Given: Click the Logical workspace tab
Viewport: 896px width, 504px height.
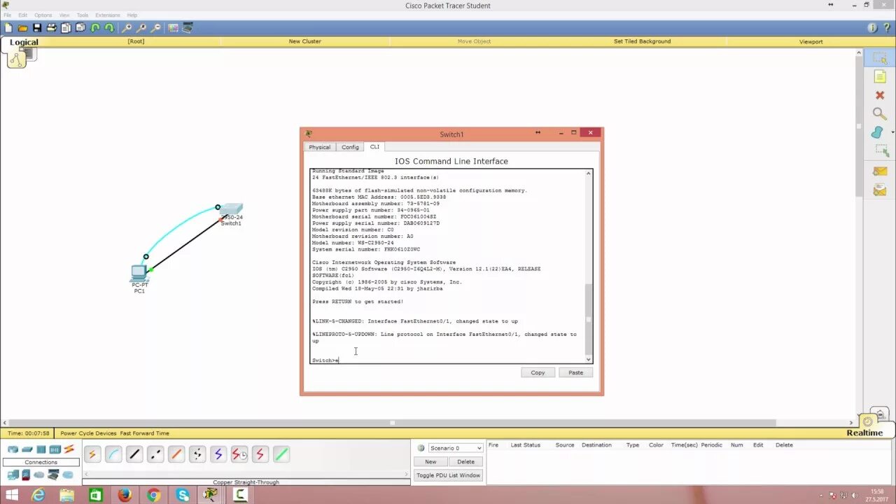Looking at the screenshot, I should point(24,42).
